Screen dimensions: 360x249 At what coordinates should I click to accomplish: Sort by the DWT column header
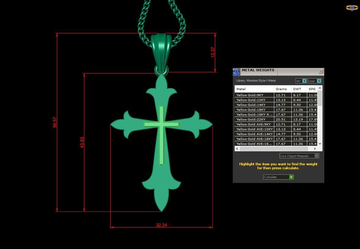coord(299,89)
